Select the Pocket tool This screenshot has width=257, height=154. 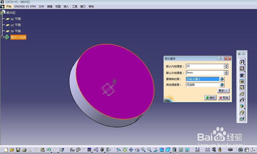[242, 69]
